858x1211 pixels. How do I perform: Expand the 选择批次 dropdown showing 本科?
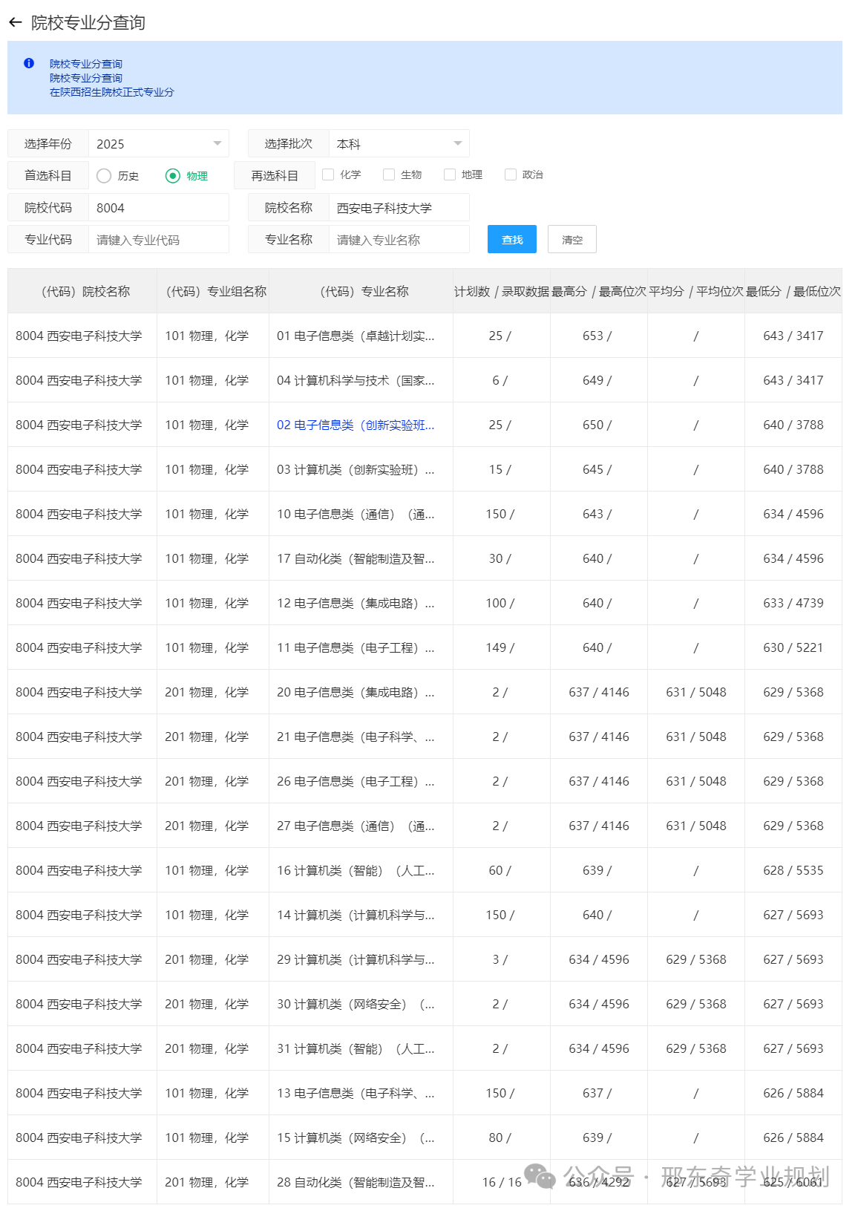point(399,144)
